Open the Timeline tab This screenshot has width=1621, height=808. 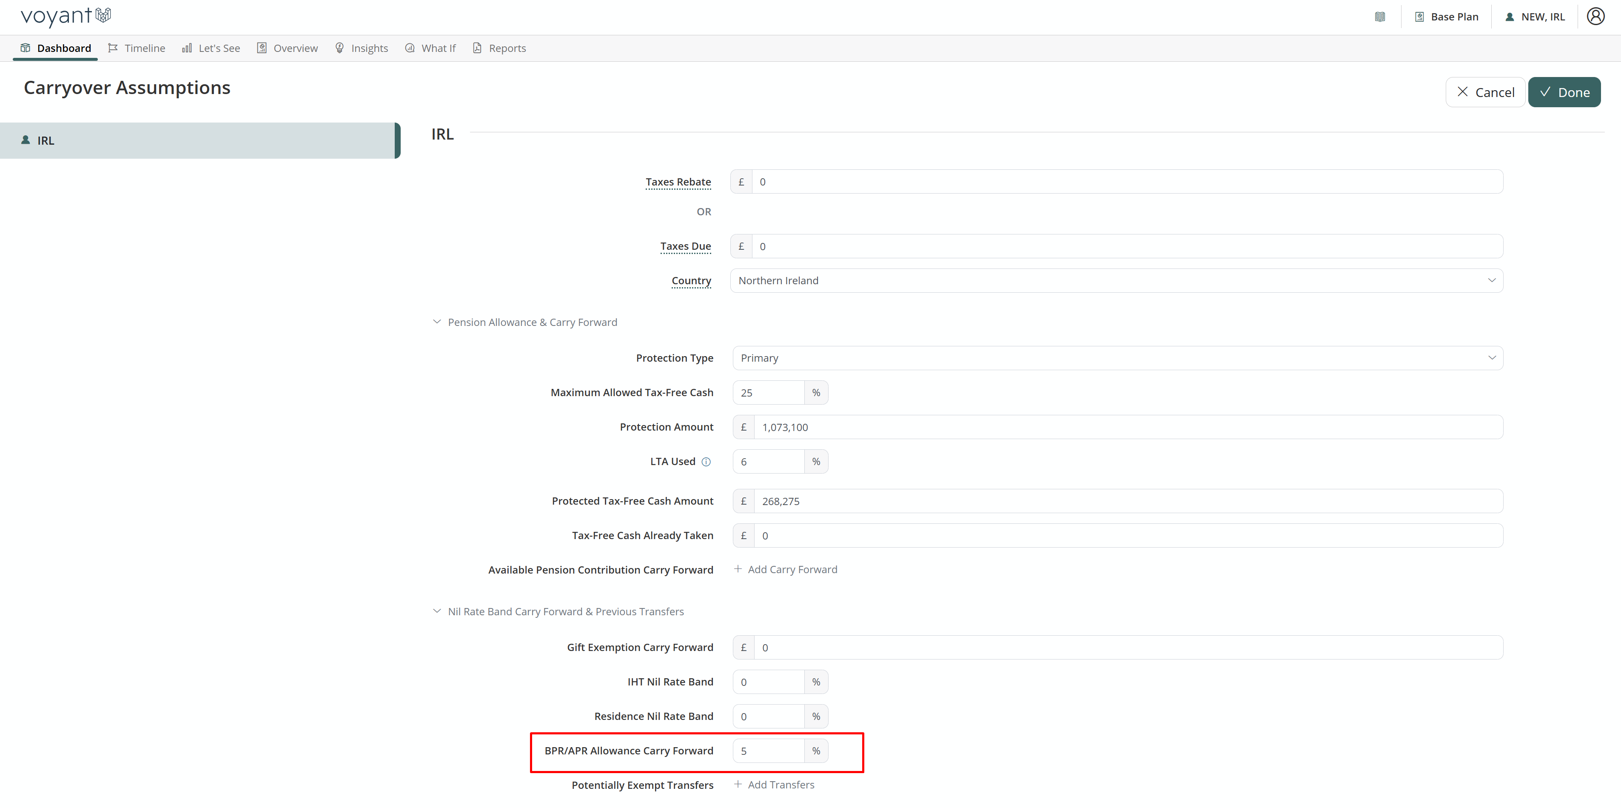click(137, 49)
